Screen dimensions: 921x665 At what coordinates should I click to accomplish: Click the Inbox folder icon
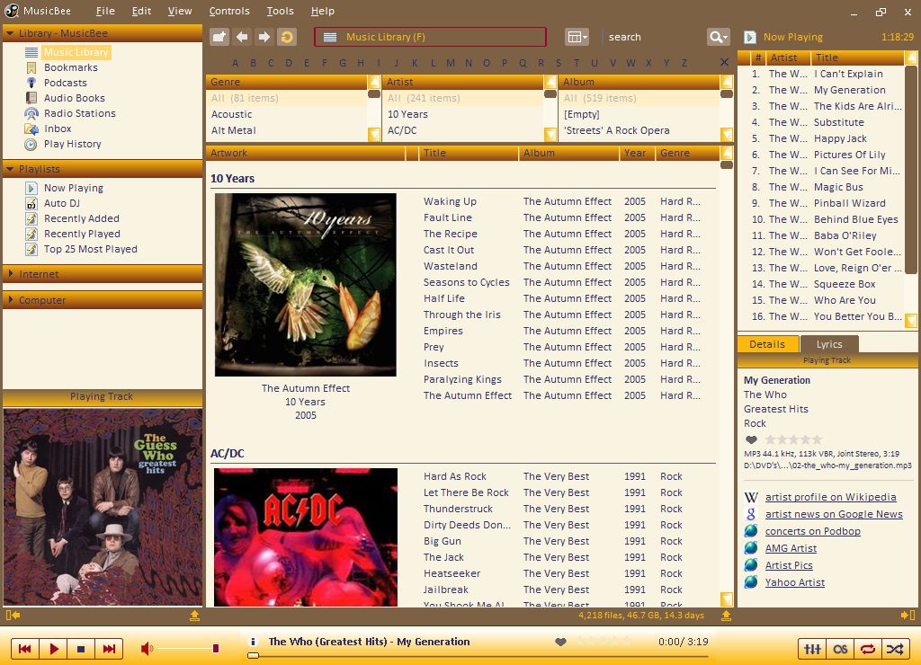coord(31,129)
